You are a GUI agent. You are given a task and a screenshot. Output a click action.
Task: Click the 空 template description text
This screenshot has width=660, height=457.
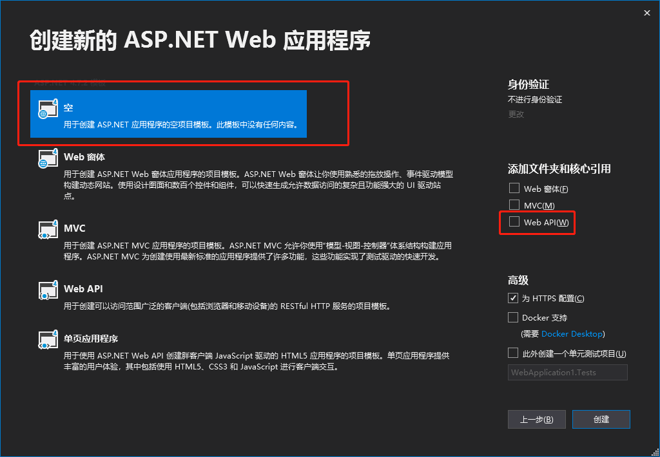pos(181,125)
